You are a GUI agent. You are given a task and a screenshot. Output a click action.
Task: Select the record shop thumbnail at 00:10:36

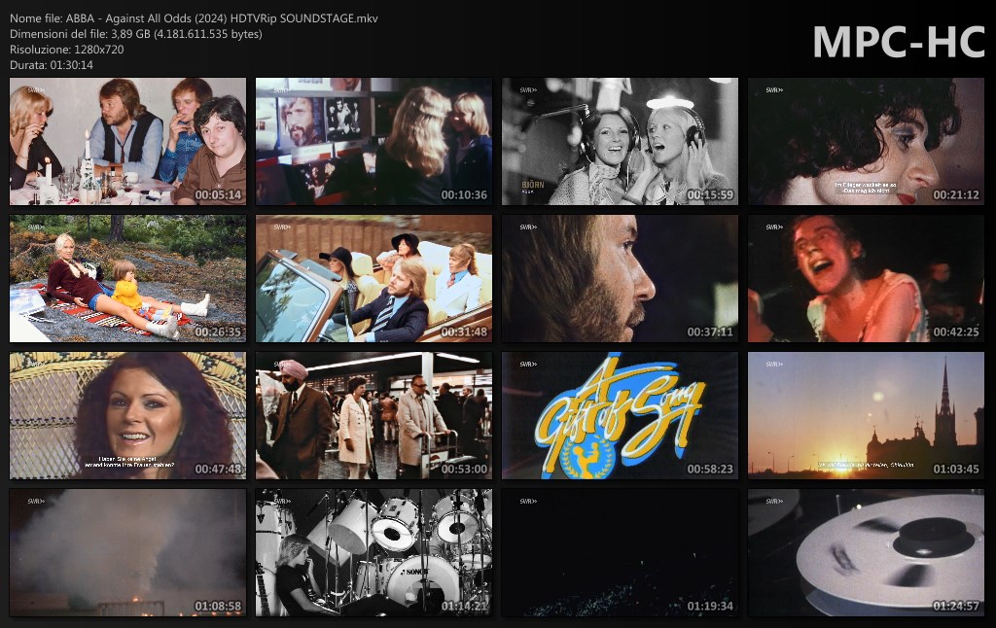[x=373, y=142]
